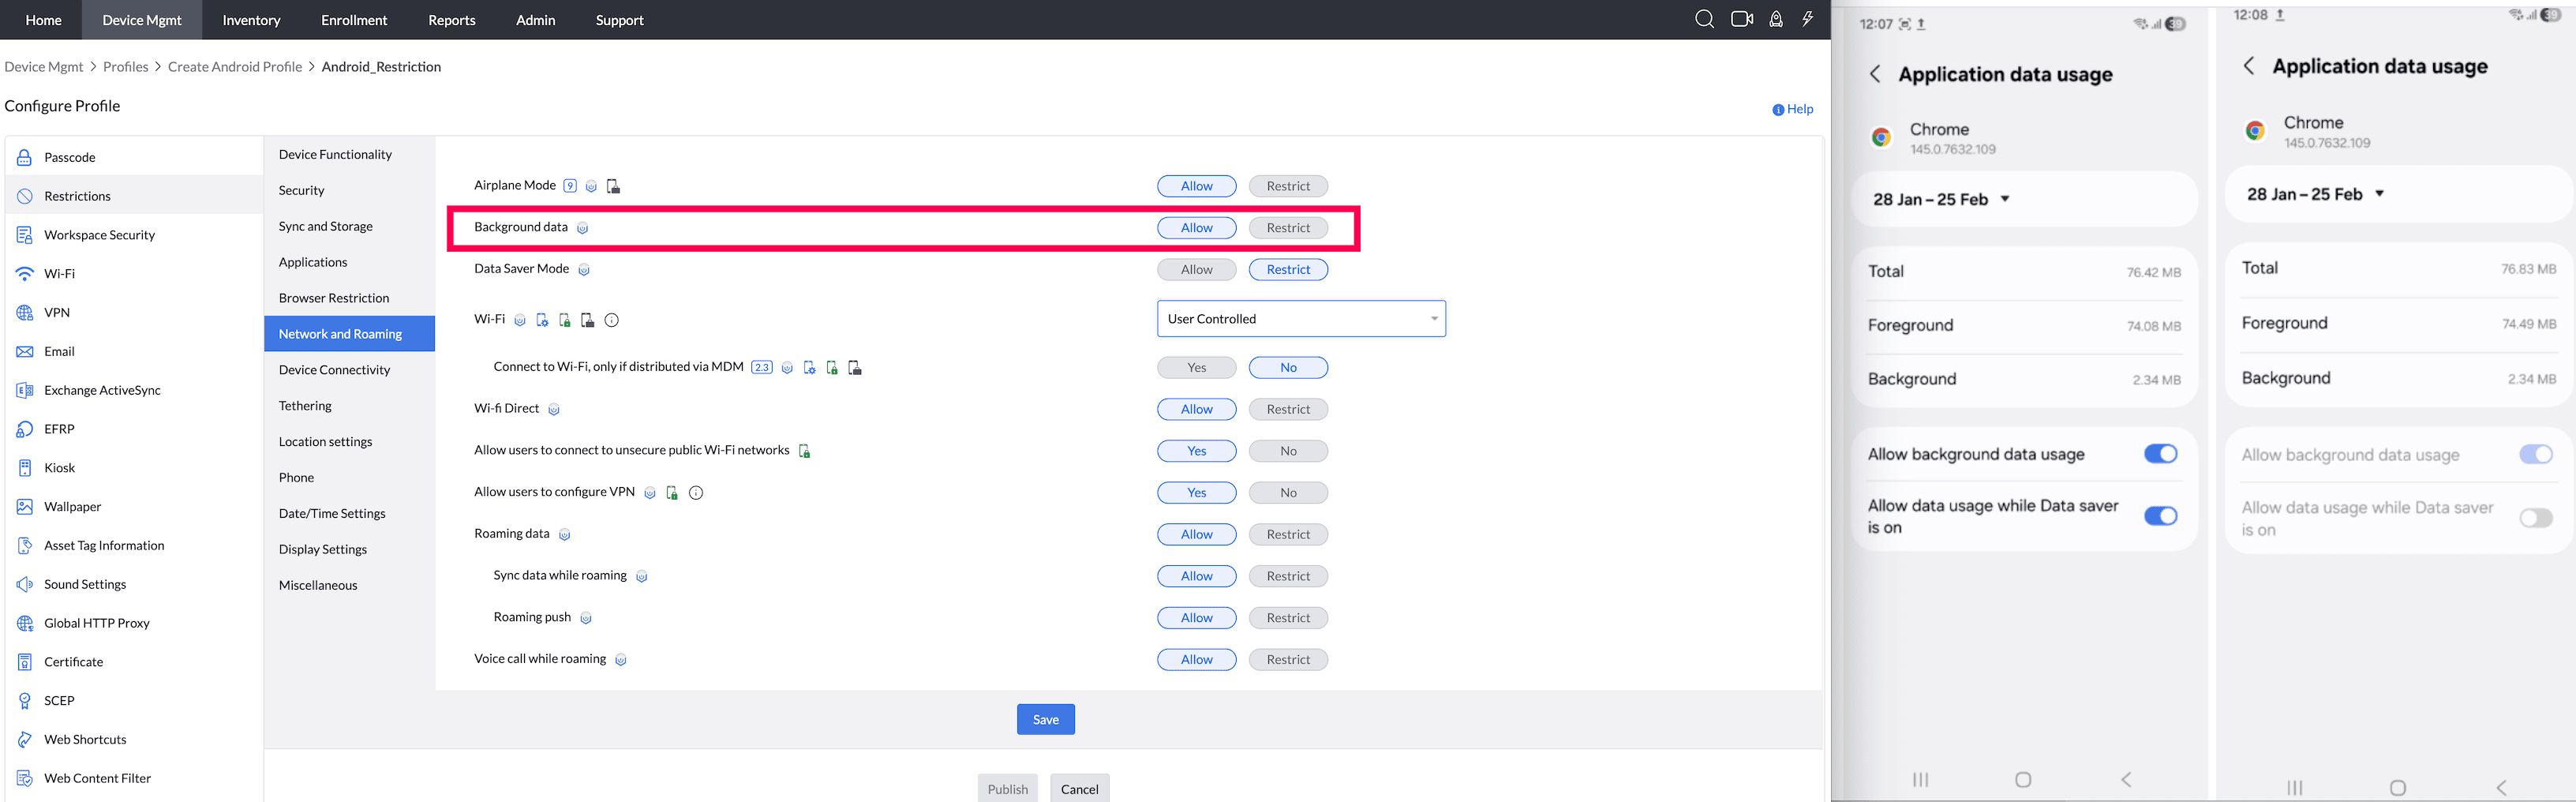The width and height of the screenshot is (2576, 802).
Task: Click the shield icon beside Data Saver Mode
Action: [x=584, y=270]
